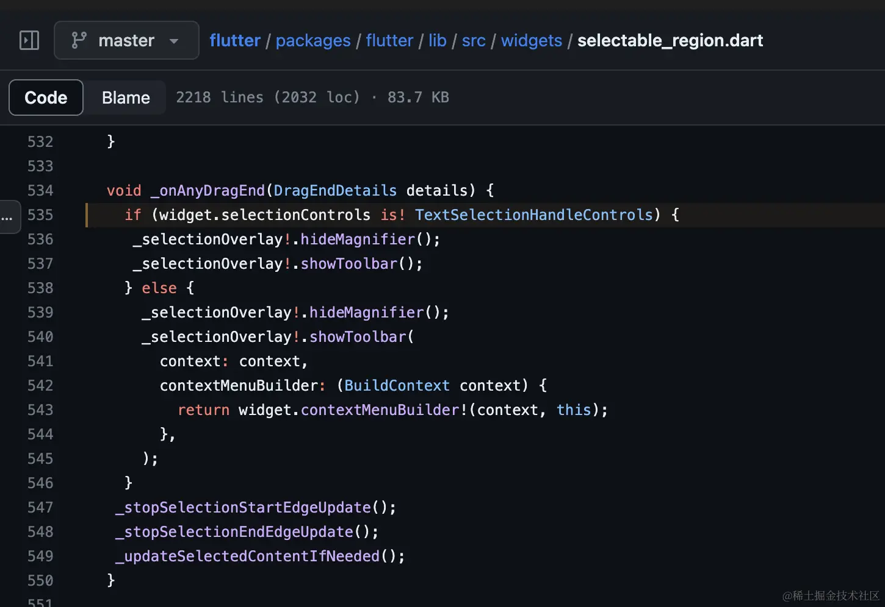The height and width of the screenshot is (607, 885).
Task: Click line number 541
Action: pos(40,361)
